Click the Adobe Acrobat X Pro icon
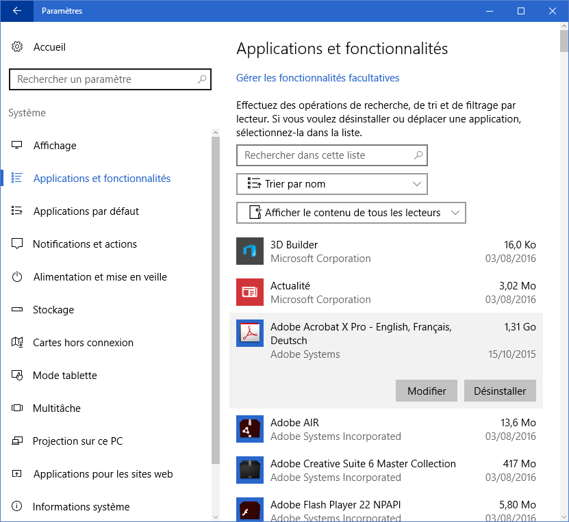This screenshot has width=569, height=522. (250, 333)
